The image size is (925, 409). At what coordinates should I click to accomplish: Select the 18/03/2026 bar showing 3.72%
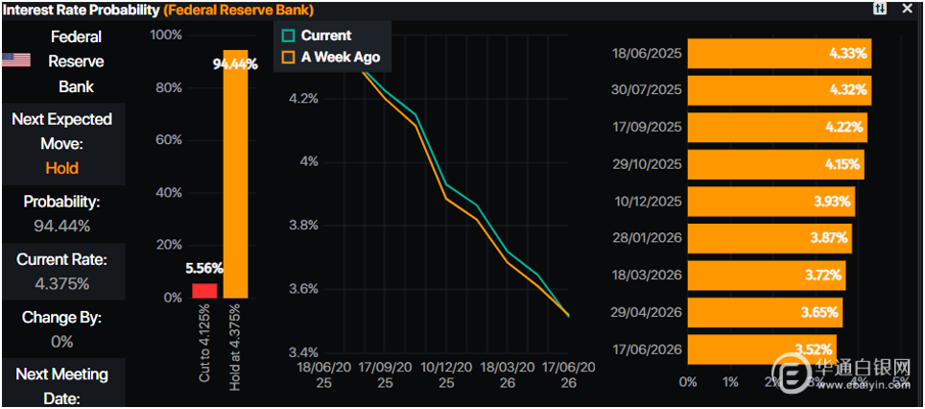click(x=767, y=276)
